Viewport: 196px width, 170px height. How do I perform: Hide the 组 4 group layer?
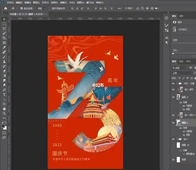173,139
